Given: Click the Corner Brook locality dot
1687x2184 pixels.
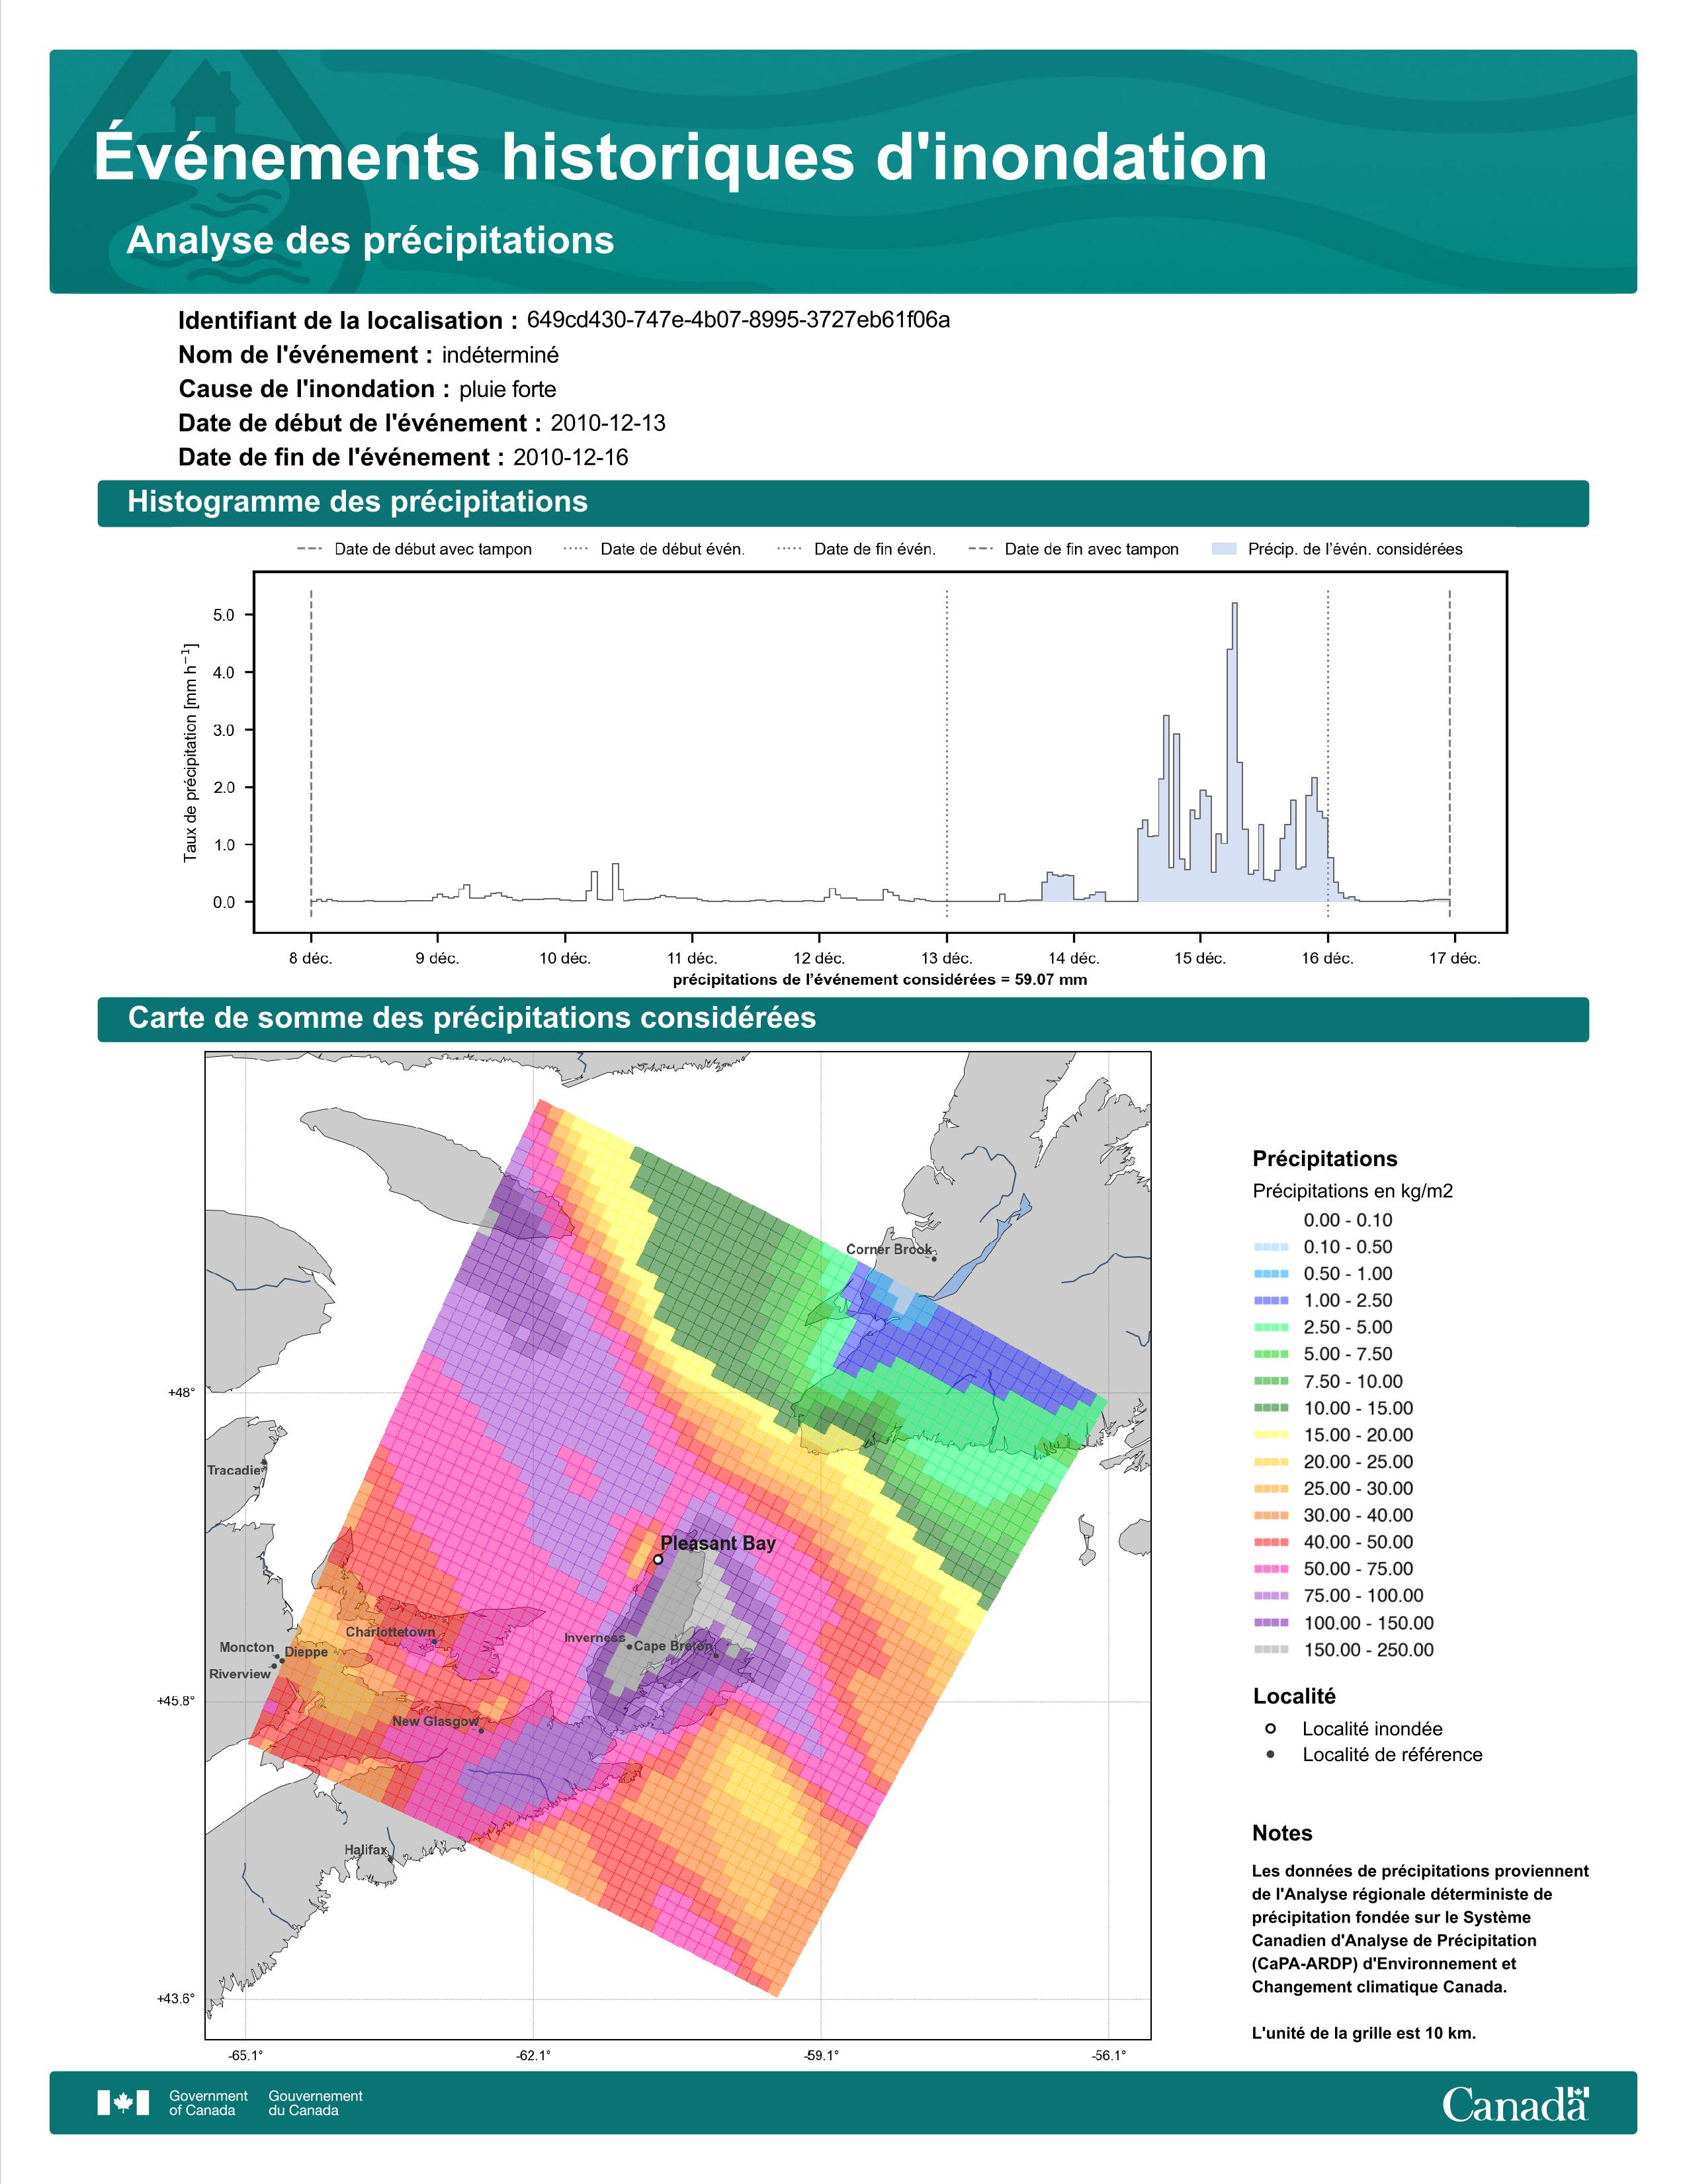Looking at the screenshot, I should coord(934,1258).
